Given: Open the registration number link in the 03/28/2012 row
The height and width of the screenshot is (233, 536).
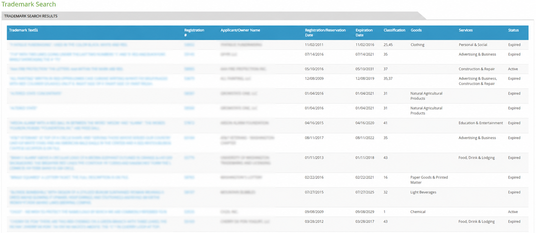Looking at the screenshot, I should (x=189, y=221).
